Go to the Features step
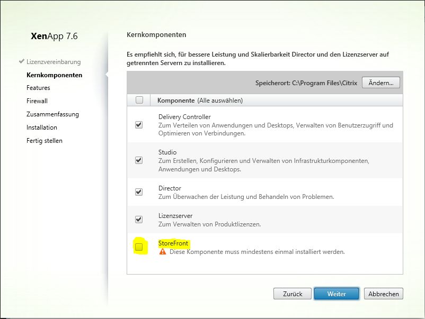This screenshot has width=425, height=319. click(38, 88)
